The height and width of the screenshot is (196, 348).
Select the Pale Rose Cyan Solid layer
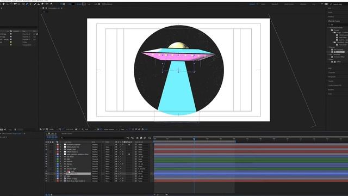pos(76,181)
